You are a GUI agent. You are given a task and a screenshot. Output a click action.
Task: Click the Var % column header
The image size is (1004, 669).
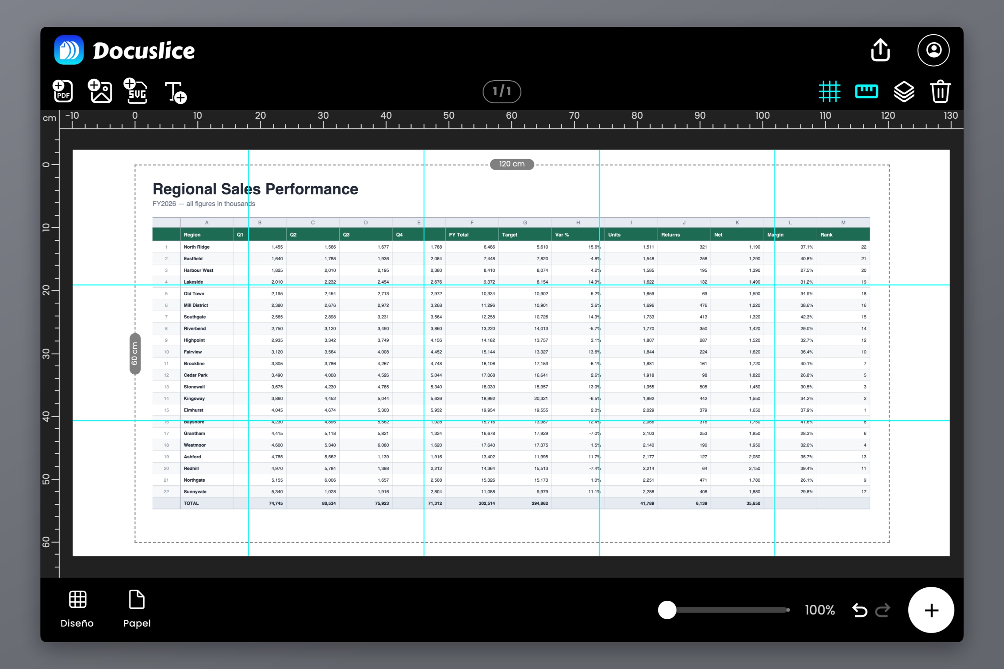562,235
